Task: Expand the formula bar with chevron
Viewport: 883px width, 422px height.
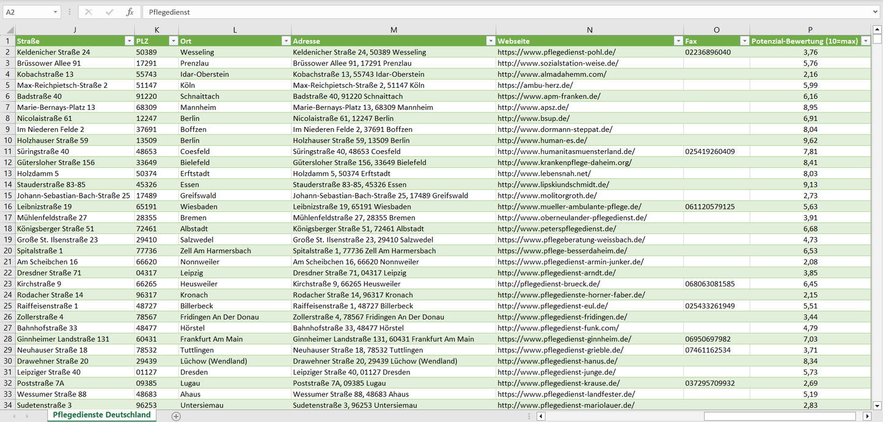Action: coord(876,12)
